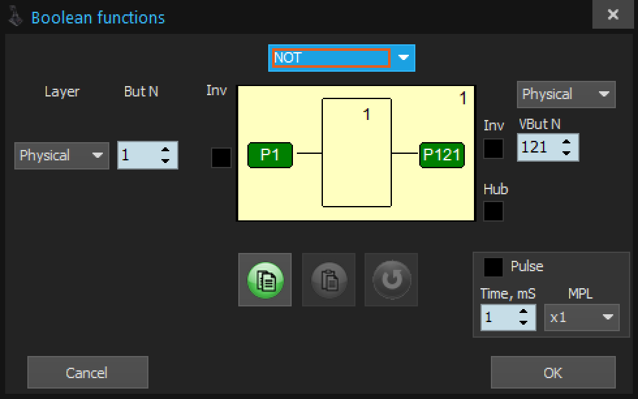Decrease the VBut N value

coord(566,153)
